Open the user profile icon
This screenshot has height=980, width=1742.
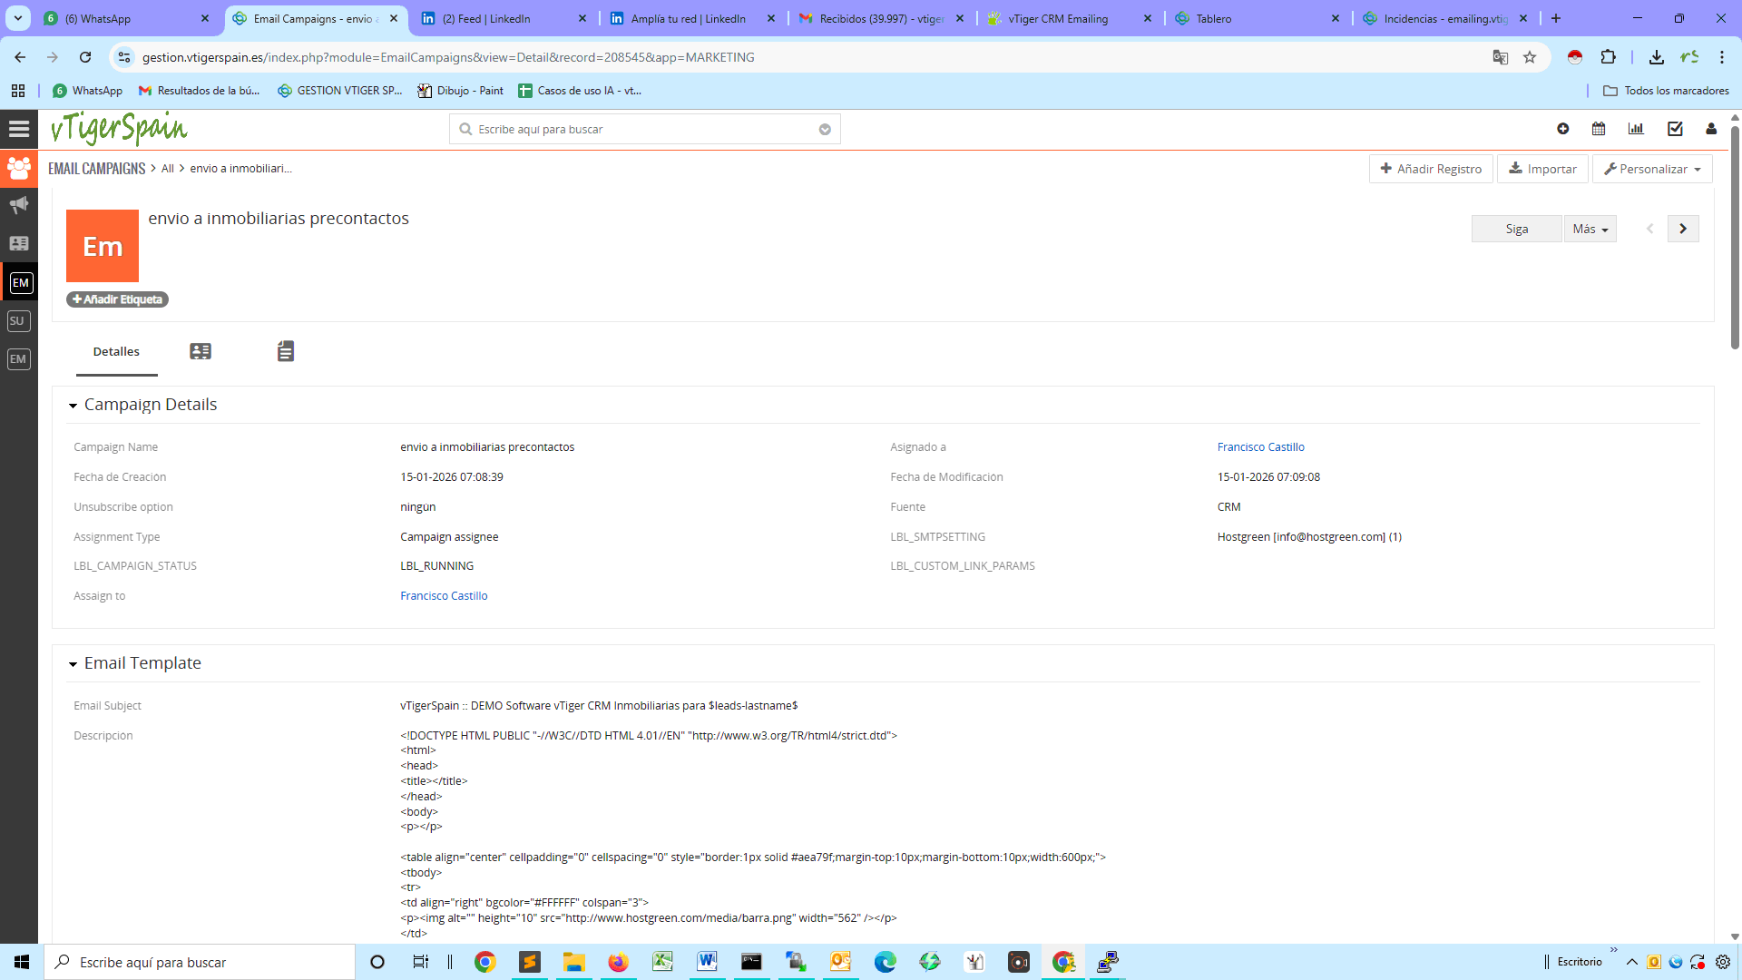point(1711,129)
